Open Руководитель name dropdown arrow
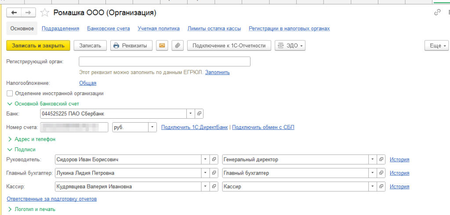Viewport: 450px width, 215px height. [x=206, y=160]
